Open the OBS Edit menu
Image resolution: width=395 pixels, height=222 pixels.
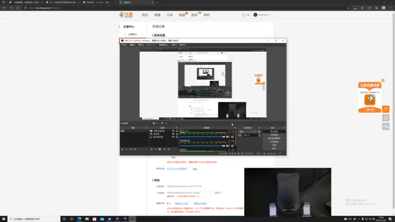coord(132,45)
